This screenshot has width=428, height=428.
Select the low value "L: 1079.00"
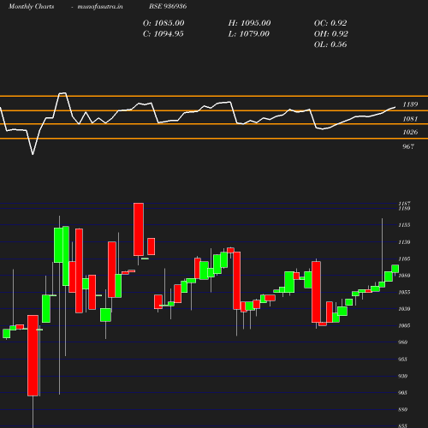pos(249,33)
